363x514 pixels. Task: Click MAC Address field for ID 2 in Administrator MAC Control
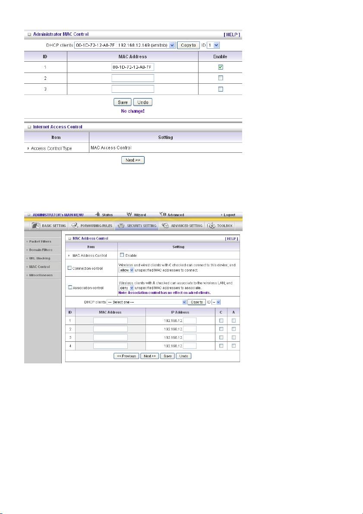133,78
